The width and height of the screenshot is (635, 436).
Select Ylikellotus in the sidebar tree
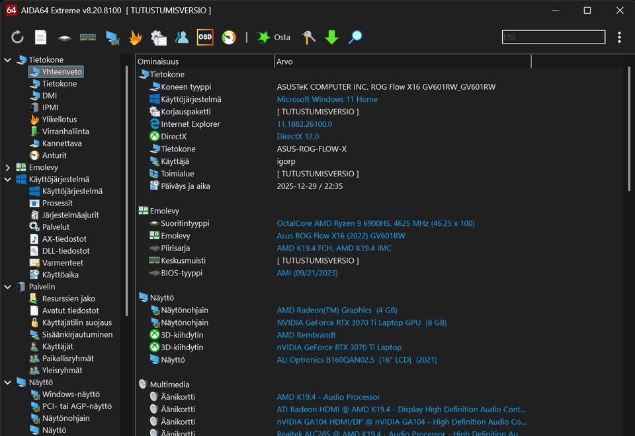point(59,120)
